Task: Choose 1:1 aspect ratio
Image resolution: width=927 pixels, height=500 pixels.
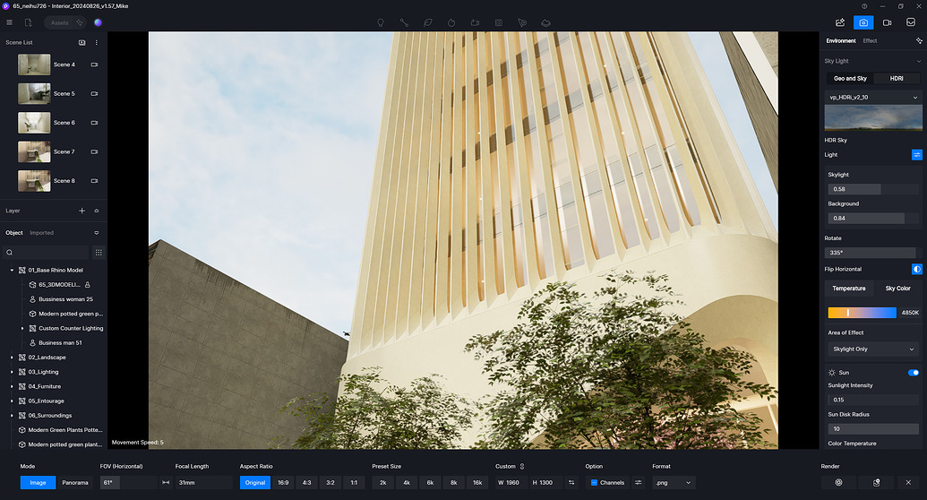Action: 354,483
